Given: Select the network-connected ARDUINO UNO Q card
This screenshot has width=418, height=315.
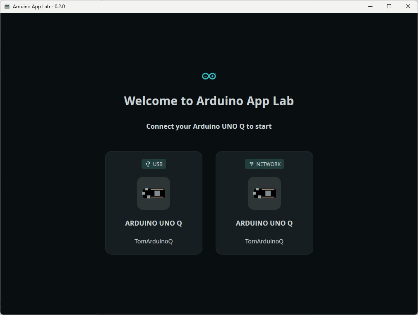Looking at the screenshot, I should [x=264, y=202].
